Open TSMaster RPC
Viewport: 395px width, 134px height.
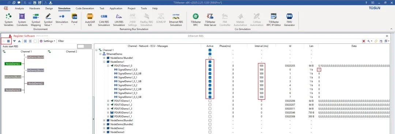tap(195, 20)
